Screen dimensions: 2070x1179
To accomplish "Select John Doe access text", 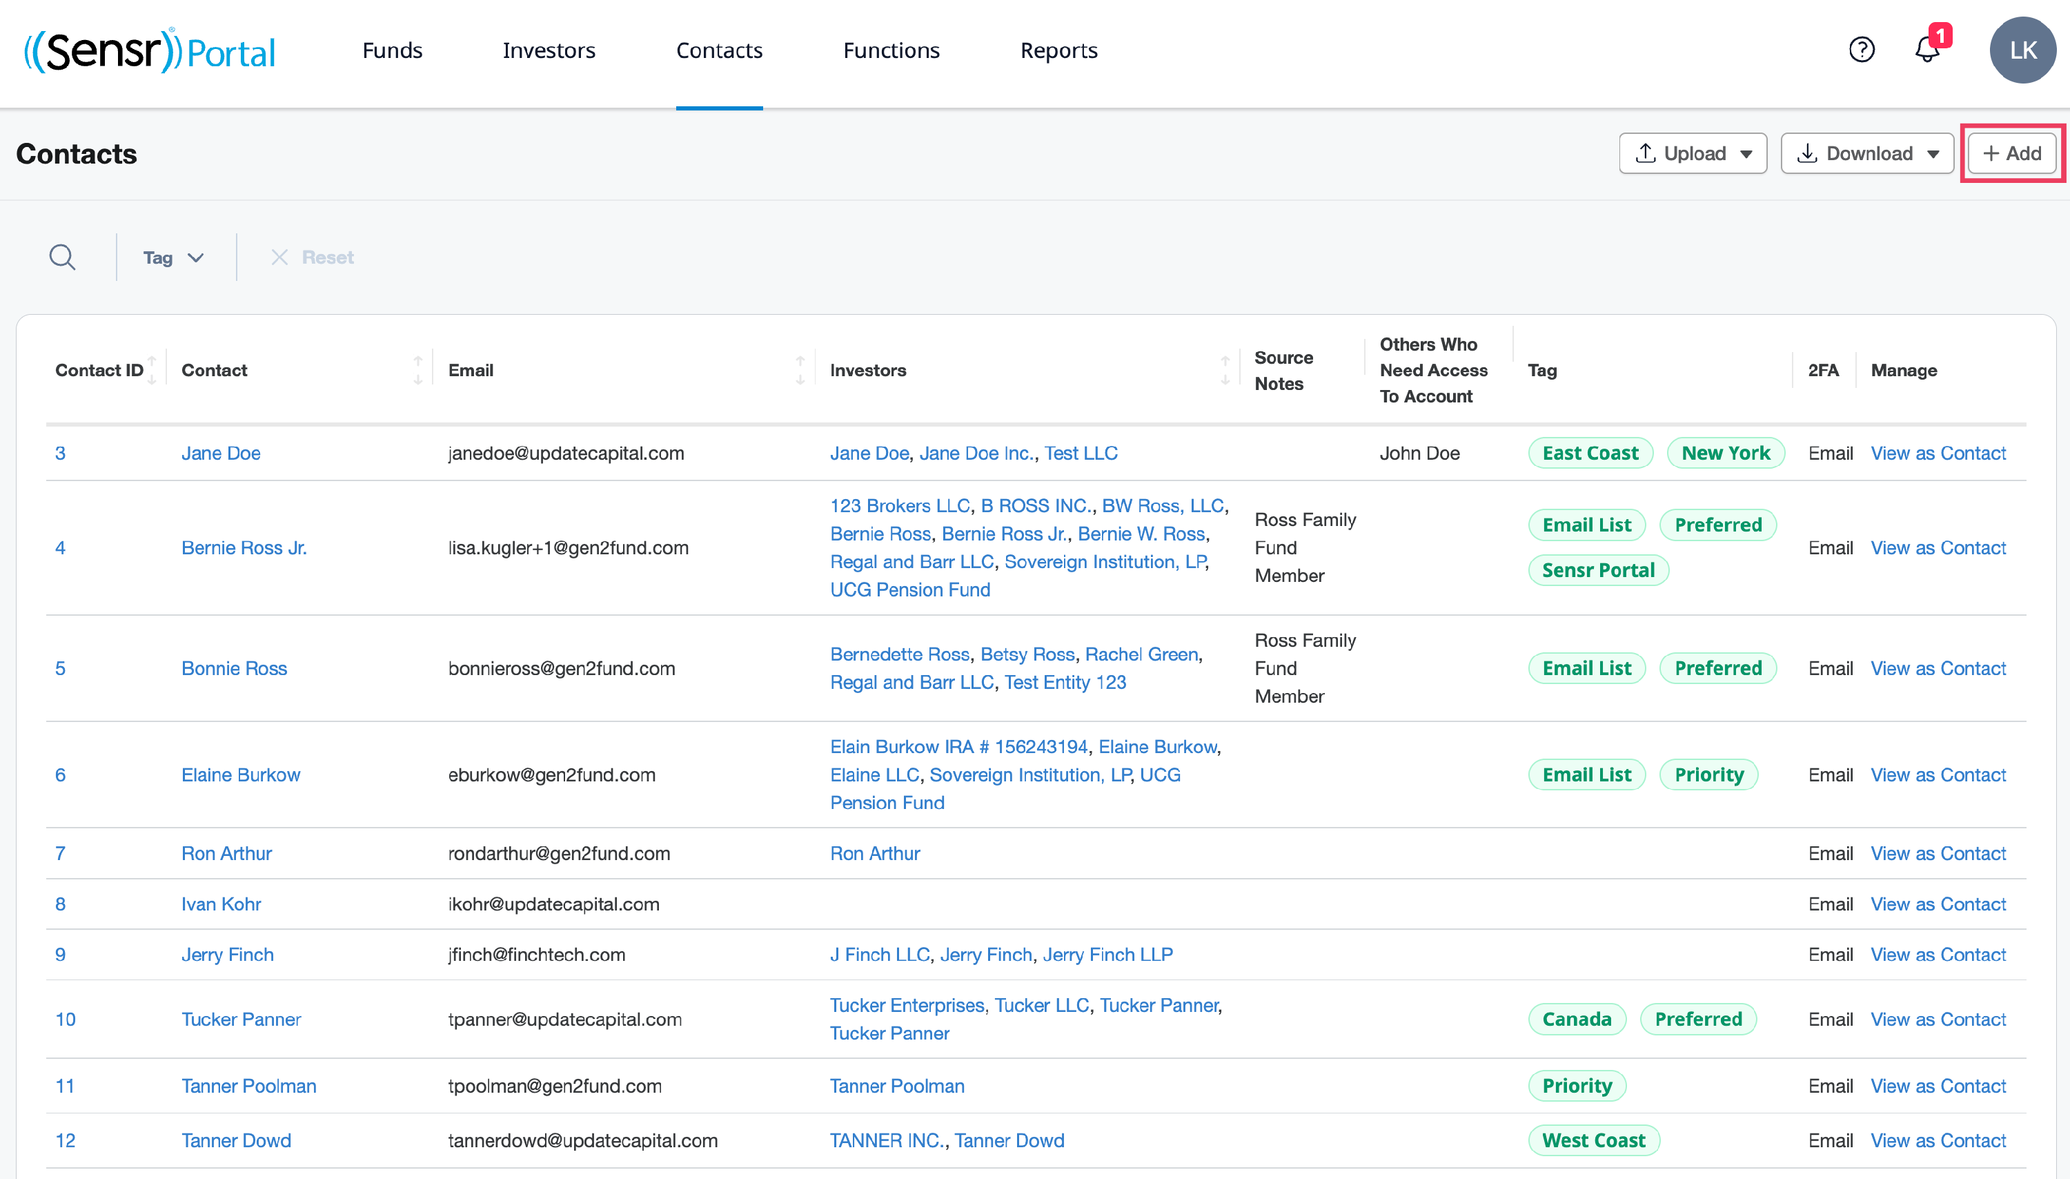I will [x=1419, y=454].
